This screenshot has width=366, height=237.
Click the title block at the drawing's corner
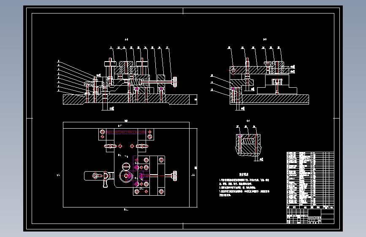point(310,216)
